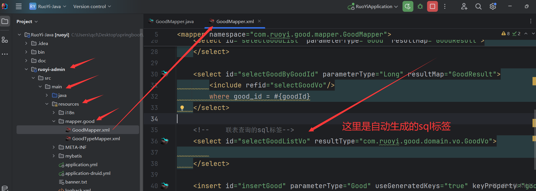Screen dimensions: 536x191
Task: Rerun the application with the green button
Action: [408, 6]
